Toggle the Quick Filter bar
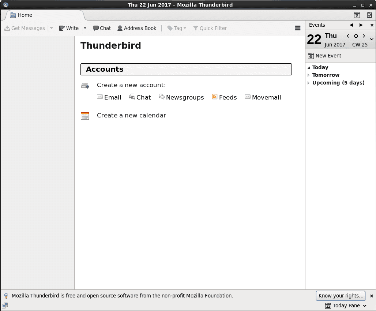 (210, 28)
